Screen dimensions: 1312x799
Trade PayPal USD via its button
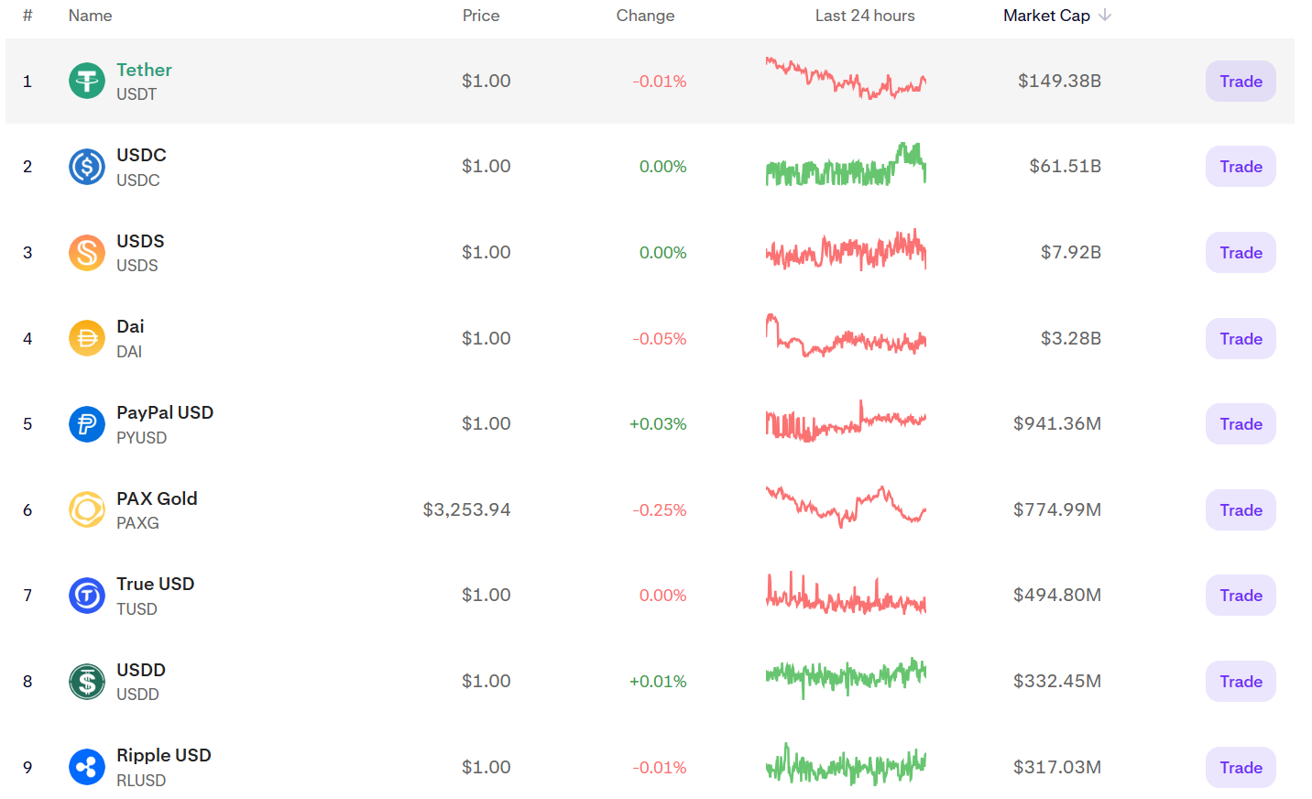click(x=1241, y=424)
